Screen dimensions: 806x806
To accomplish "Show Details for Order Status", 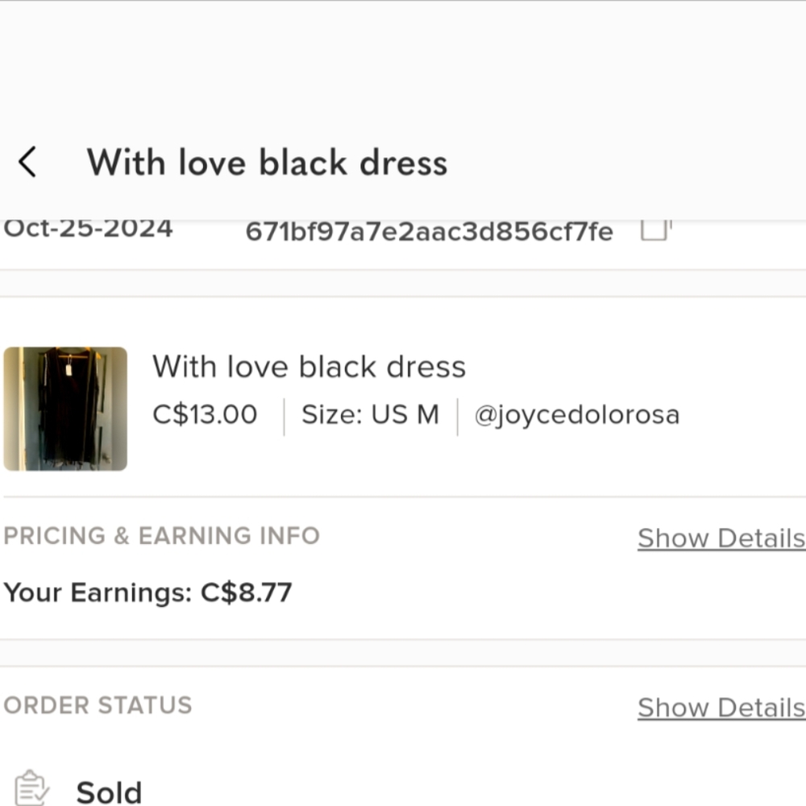I will click(721, 708).
